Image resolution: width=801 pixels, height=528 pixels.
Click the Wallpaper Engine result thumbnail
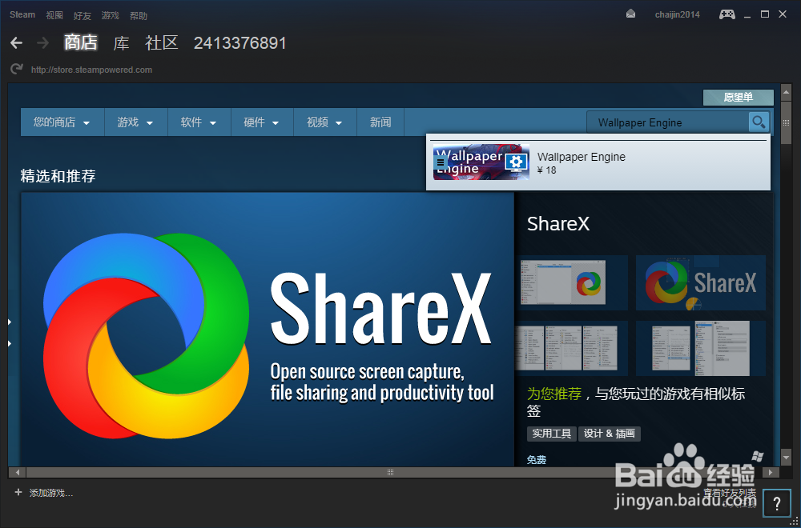[481, 162]
